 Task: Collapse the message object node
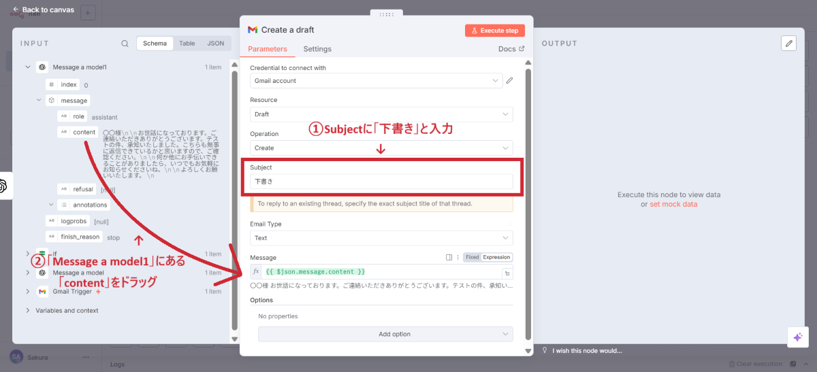(x=39, y=101)
